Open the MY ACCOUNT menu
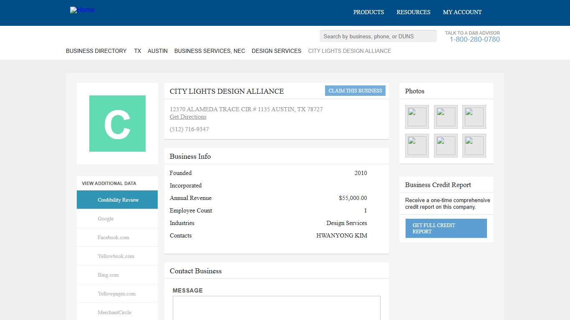The width and height of the screenshot is (570, 320). point(462,12)
